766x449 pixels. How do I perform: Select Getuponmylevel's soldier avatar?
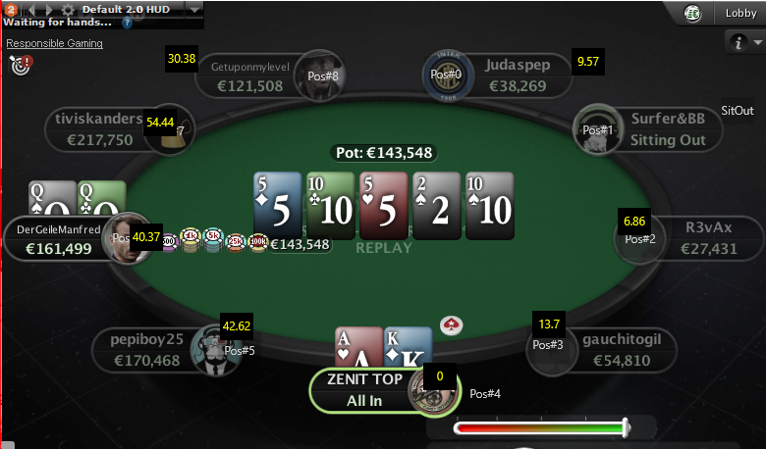click(x=320, y=75)
